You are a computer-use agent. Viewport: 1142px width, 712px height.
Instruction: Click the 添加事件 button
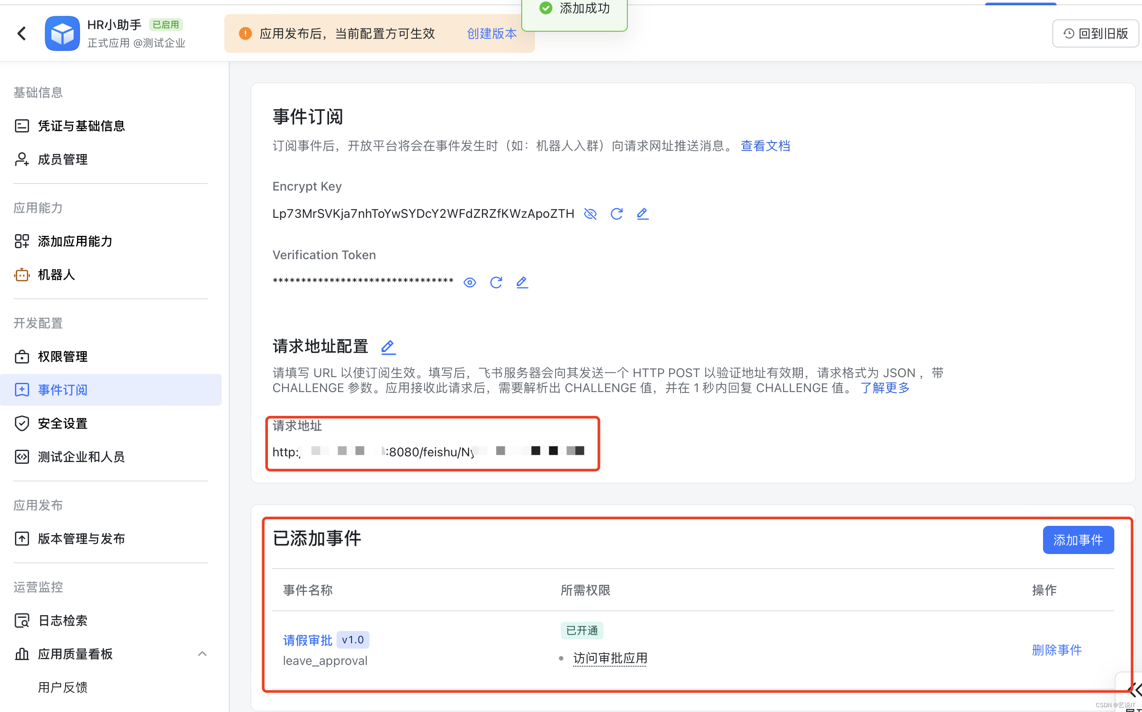(1077, 540)
